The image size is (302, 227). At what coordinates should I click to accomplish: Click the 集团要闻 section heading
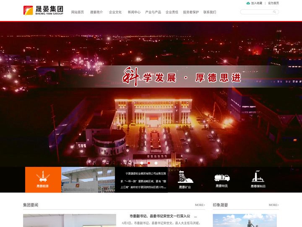point(31,205)
